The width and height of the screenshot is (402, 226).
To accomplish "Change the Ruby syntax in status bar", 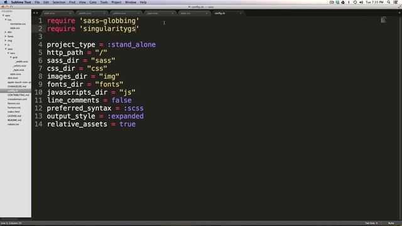I will click(x=391, y=223).
